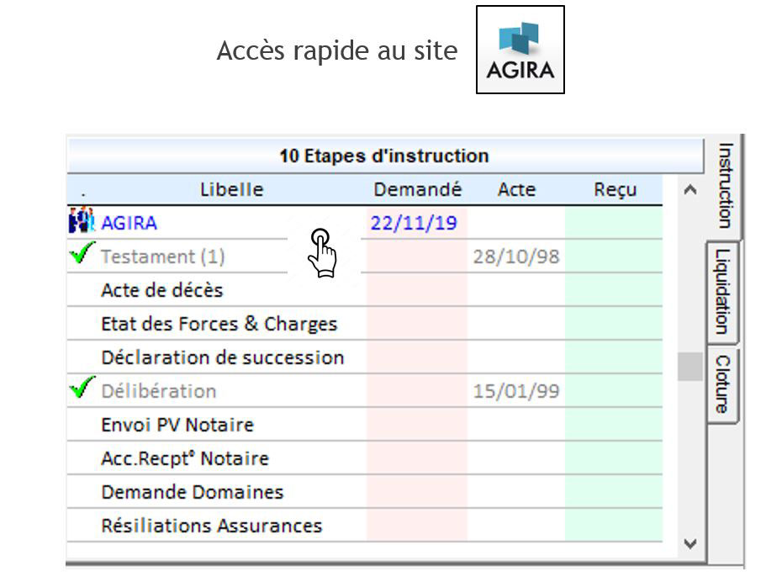The height and width of the screenshot is (587, 766).
Task: Click the Acte cell of 'Envoi PV Notaire' row
Action: coord(516,425)
